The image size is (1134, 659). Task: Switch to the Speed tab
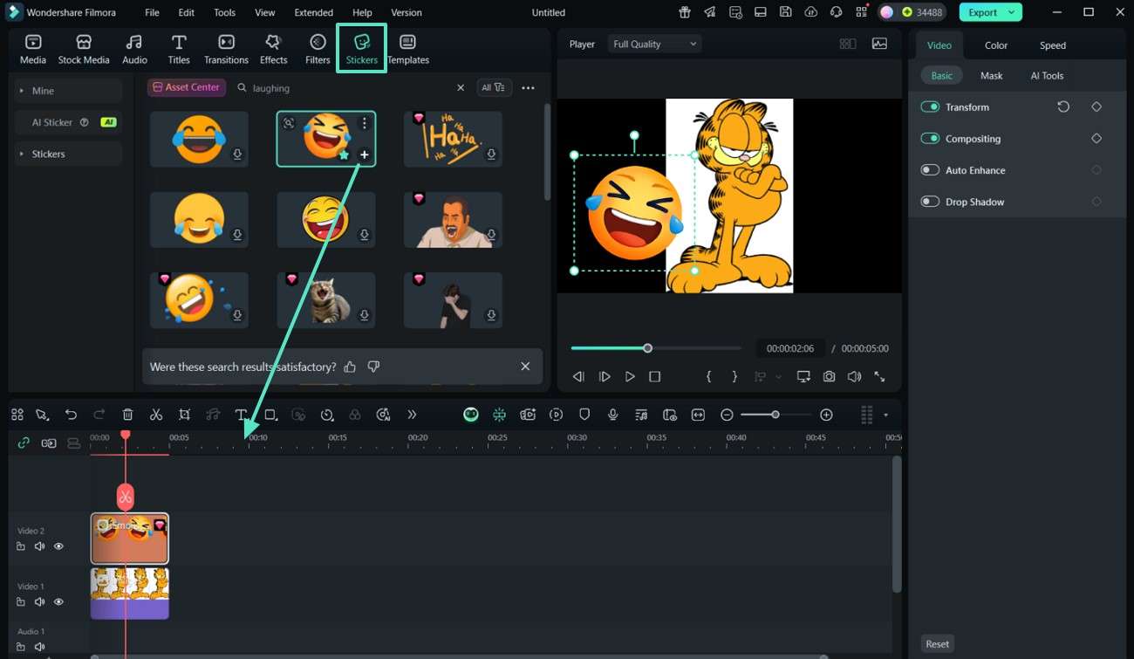coord(1052,45)
